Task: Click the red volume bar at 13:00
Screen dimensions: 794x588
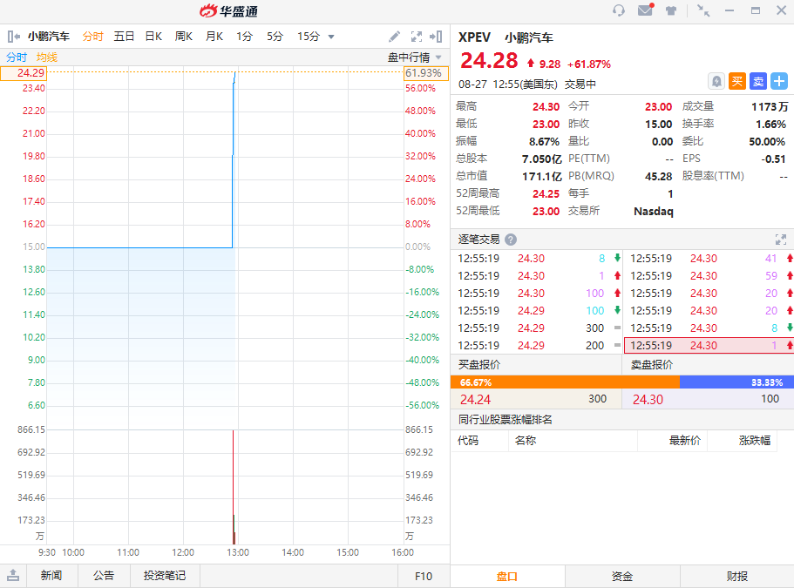Action: [x=233, y=487]
